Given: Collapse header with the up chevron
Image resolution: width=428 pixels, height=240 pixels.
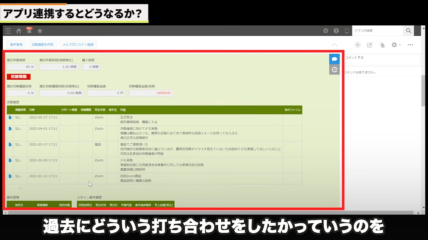Looking at the screenshot, I should pos(334,45).
